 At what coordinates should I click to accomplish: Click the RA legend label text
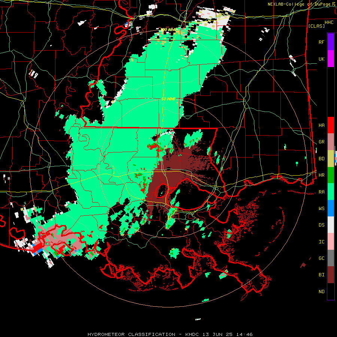pos(322,192)
